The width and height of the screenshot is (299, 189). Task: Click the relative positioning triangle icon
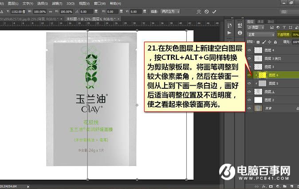coord(2,12)
